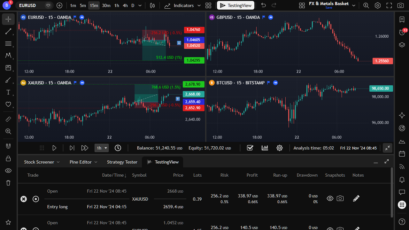
Task: Open the replay speed 1h dropdown
Action: click(102, 148)
